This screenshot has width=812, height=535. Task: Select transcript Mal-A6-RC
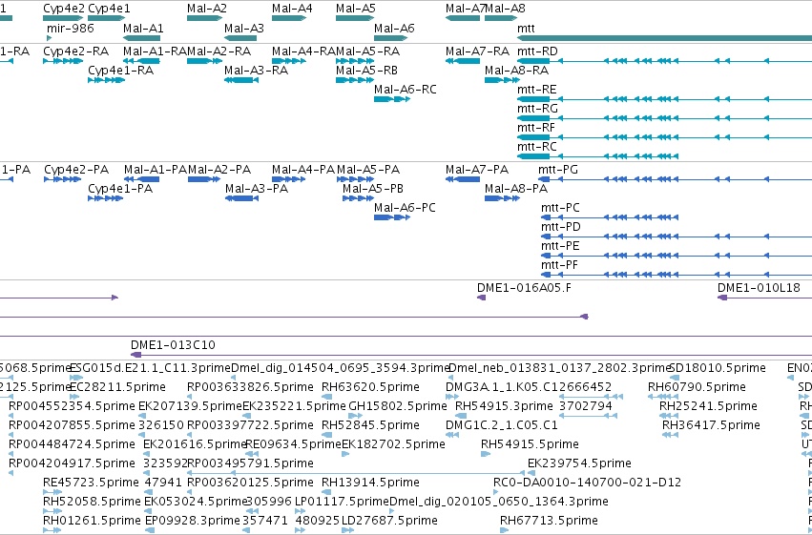392,99
